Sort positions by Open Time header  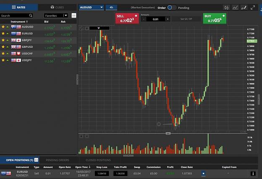83,167
